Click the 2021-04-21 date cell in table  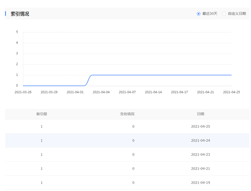point(200,168)
